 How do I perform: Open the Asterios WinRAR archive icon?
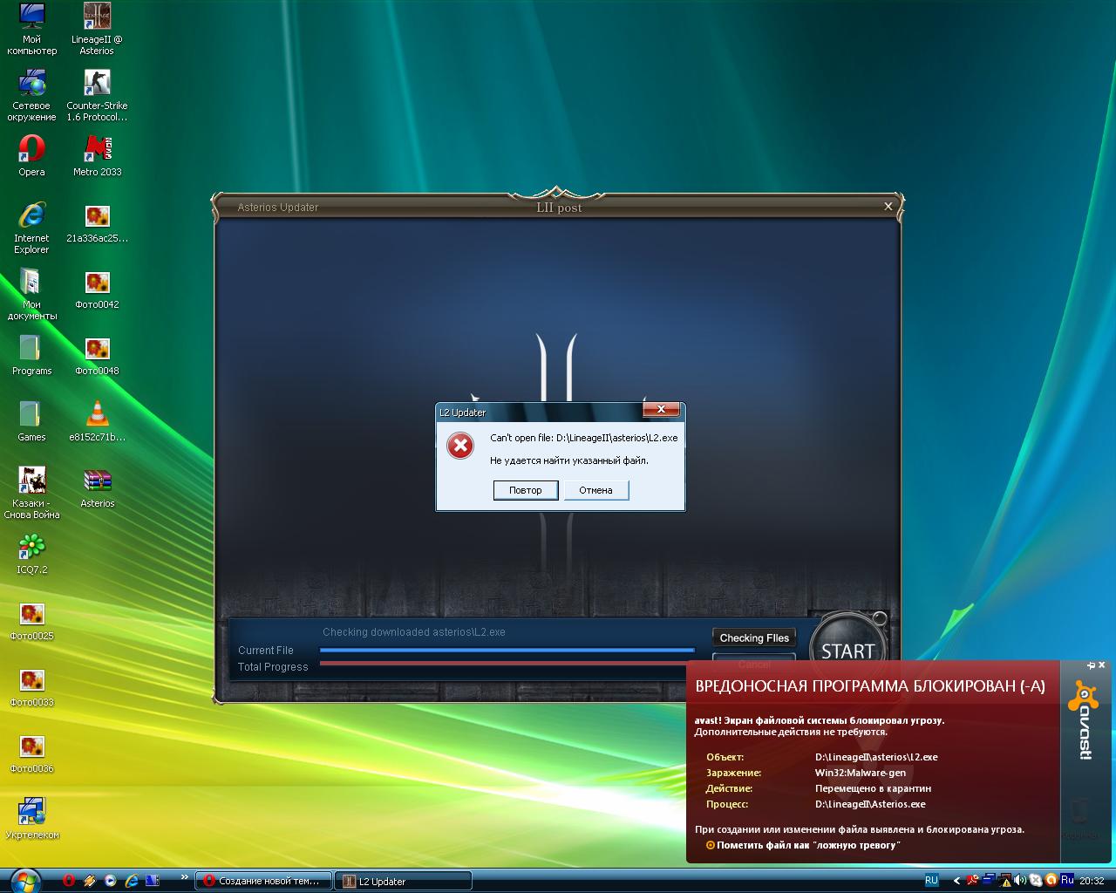pos(97,488)
